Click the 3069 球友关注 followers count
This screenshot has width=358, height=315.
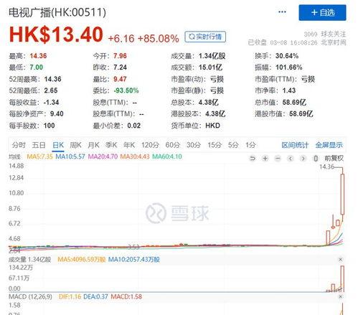coord(325,34)
